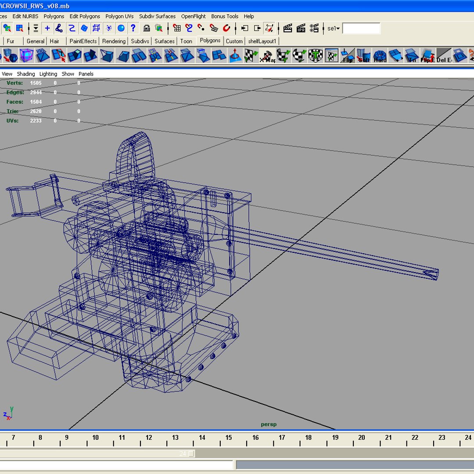Image resolution: width=474 pixels, height=474 pixels.
Task: Click the Triangulate (Tri) shelf icon
Action: (x=412, y=56)
